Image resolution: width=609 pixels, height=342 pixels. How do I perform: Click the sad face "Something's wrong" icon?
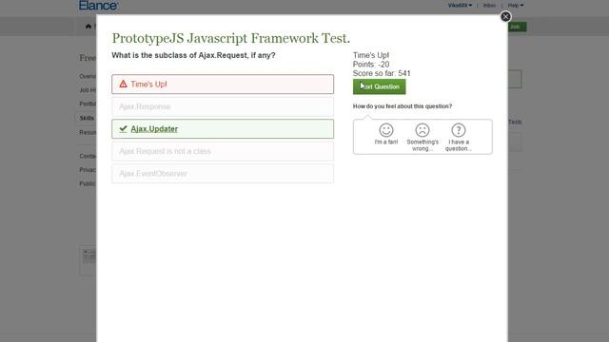pos(422,130)
